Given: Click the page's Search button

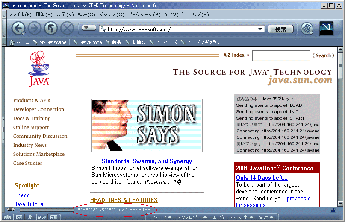Looking at the screenshot, I should [323, 55].
